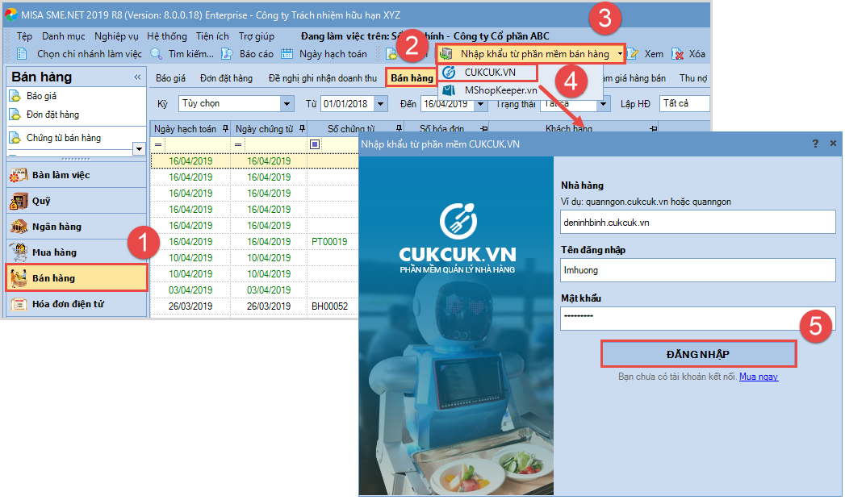Click the pin icon on Ngày chứng từ column
This screenshot has height=500, width=845.
[x=303, y=129]
